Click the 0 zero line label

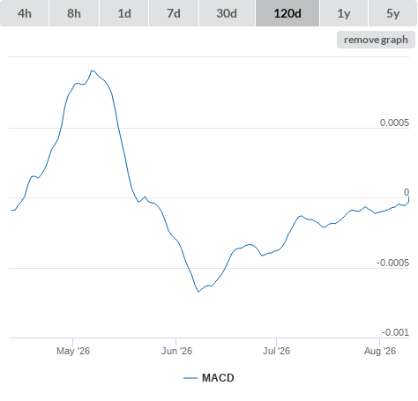(x=407, y=192)
